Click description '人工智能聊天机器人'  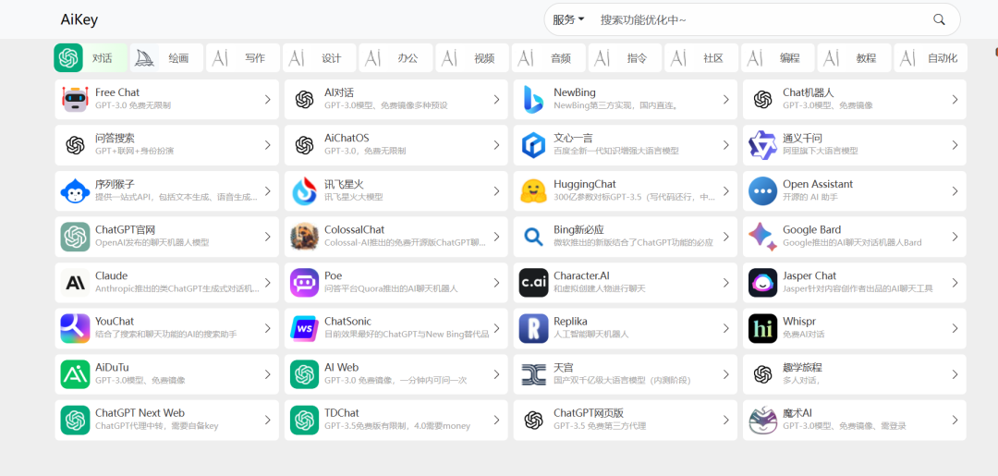tap(590, 334)
